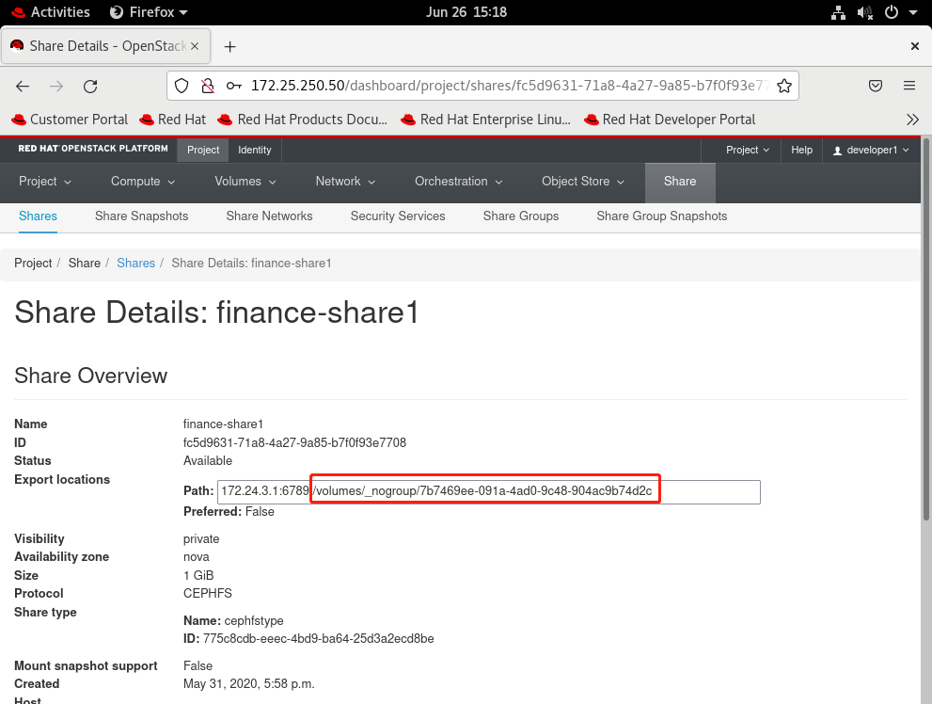Click the Help button
The height and width of the screenshot is (704, 932).
tap(801, 150)
